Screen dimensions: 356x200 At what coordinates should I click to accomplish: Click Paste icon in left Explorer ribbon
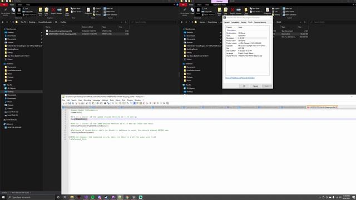19,11
